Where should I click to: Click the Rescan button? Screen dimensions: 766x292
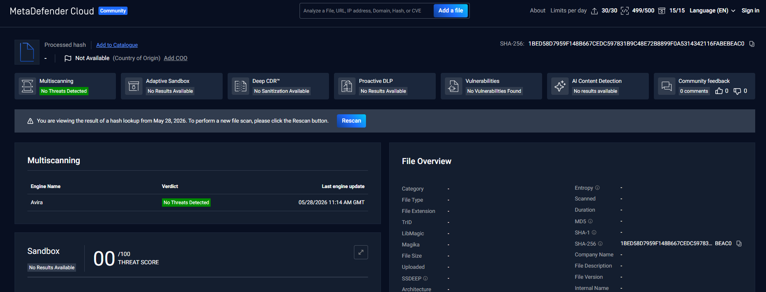[351, 121]
